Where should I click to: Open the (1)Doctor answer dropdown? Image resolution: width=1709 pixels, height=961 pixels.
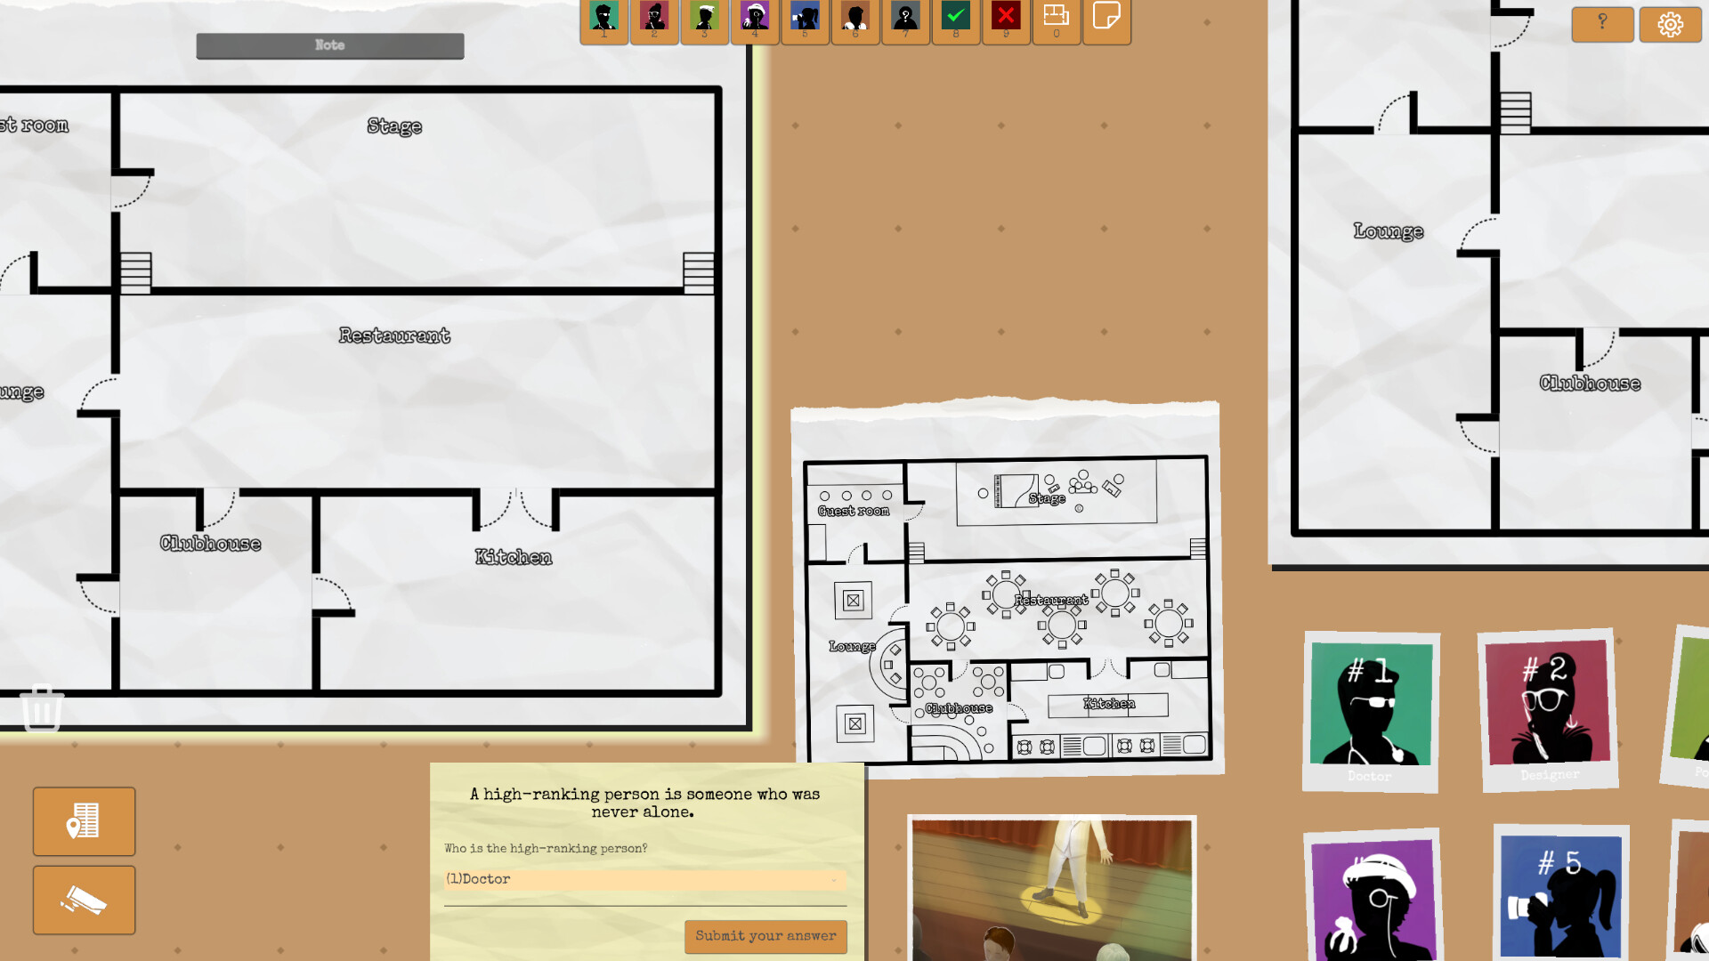click(644, 879)
